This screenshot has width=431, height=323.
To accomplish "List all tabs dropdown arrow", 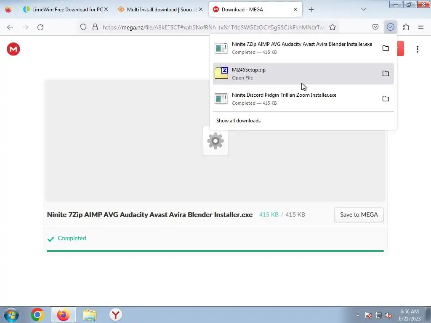I will click(x=364, y=9).
